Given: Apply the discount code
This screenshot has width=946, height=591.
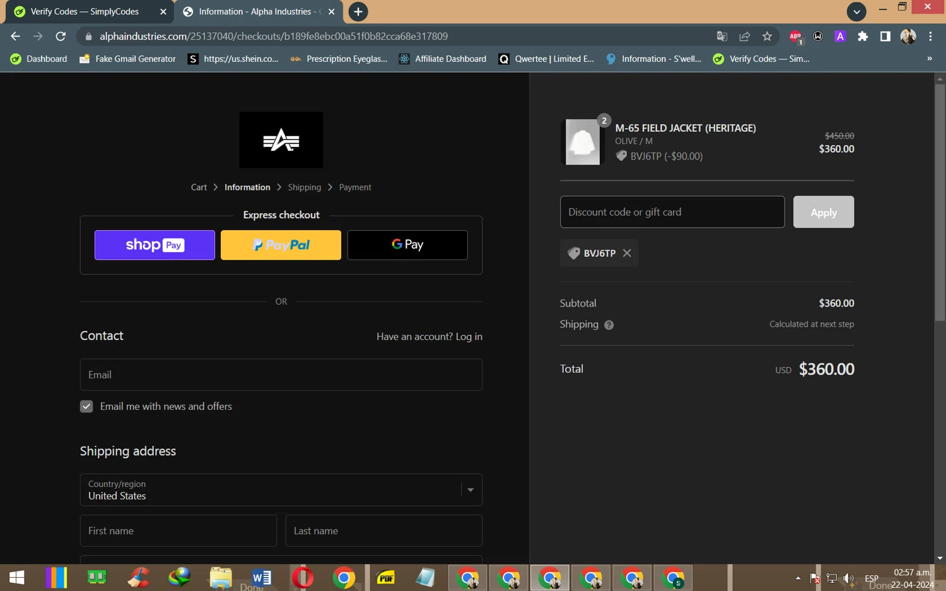Looking at the screenshot, I should click(824, 212).
